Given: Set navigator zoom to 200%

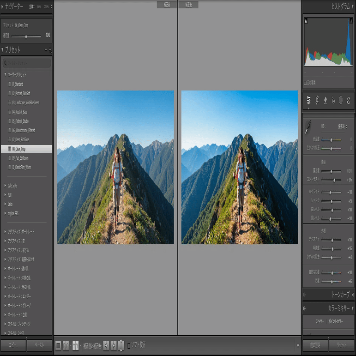Looking at the screenshot, I should coord(46,7).
